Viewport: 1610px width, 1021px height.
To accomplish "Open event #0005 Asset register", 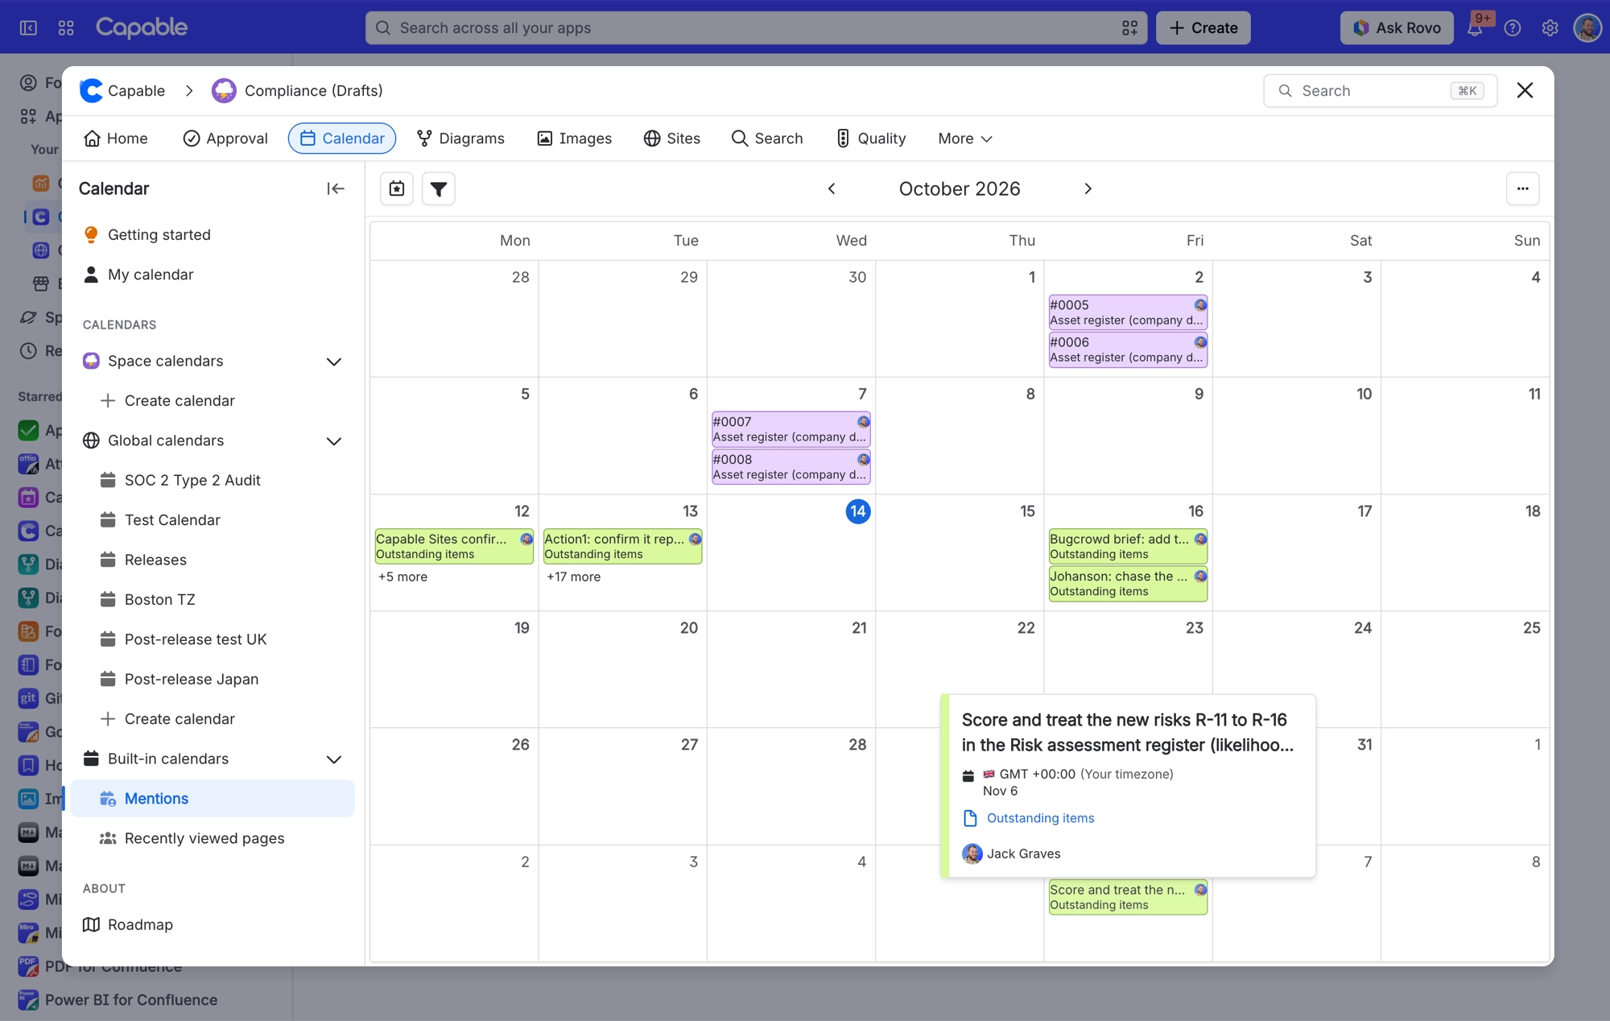I will (x=1128, y=312).
